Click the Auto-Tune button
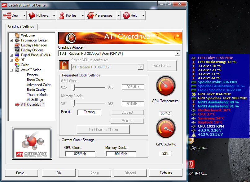The width and height of the screenshot is (250, 182). coord(162,66)
